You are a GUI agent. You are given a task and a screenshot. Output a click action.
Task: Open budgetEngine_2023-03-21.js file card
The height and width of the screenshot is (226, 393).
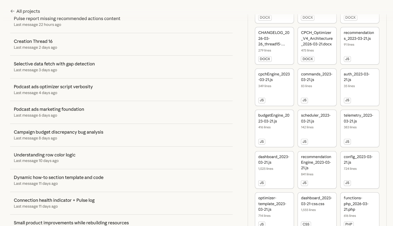[x=274, y=125]
